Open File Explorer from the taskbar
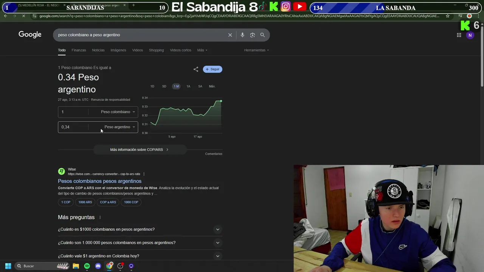Screen dimensions: 484x272 [x=76, y=266]
